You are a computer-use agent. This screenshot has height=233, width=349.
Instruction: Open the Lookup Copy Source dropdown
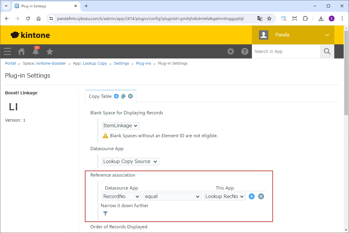click(x=130, y=161)
